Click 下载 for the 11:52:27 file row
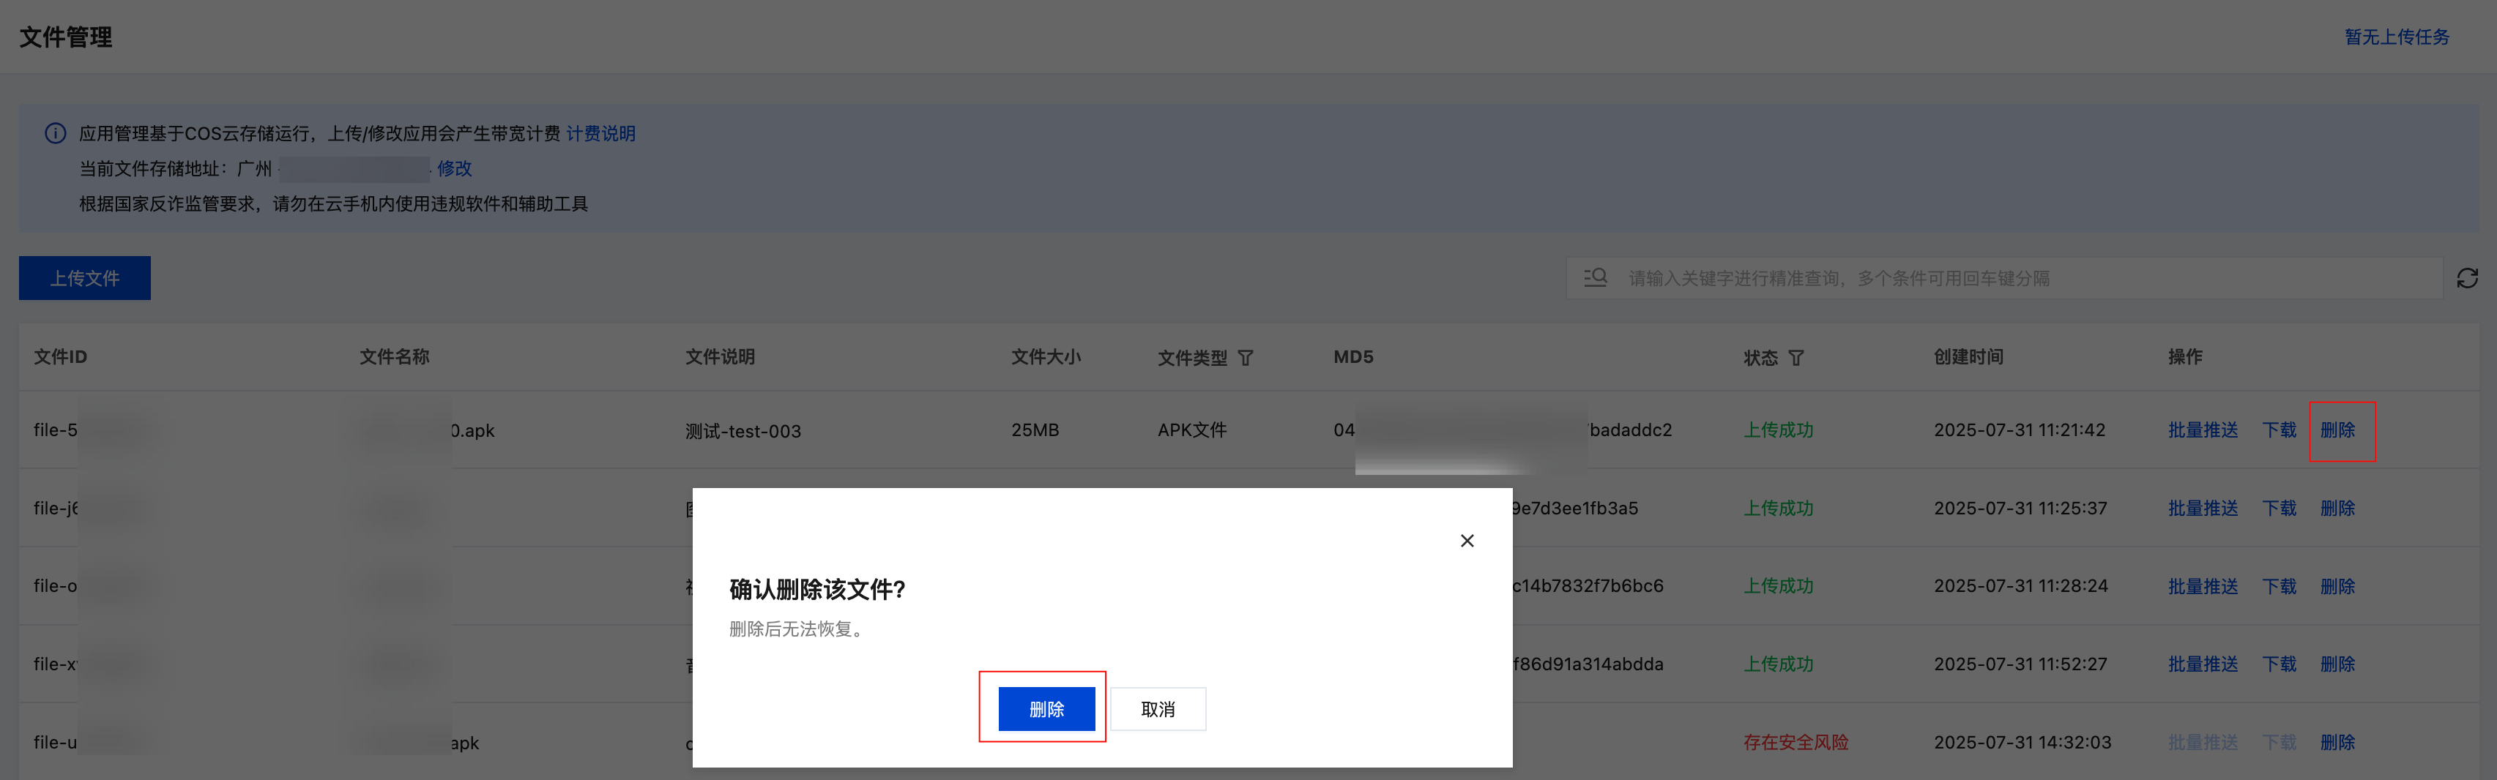This screenshot has width=2497, height=780. pyautogui.click(x=2279, y=664)
